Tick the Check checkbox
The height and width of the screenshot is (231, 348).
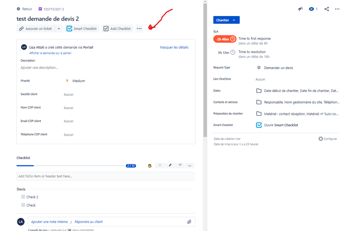(x=23, y=205)
